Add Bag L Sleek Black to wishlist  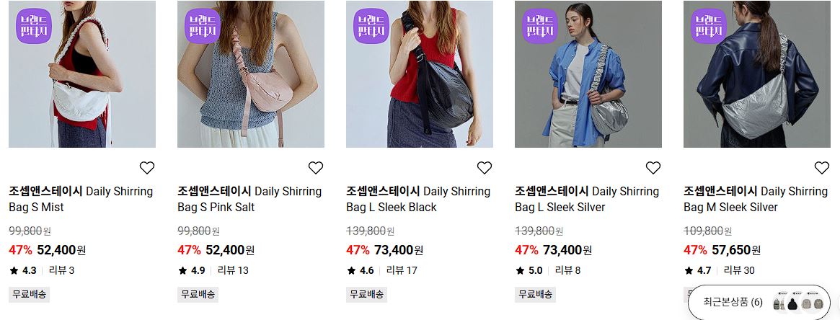(485, 168)
